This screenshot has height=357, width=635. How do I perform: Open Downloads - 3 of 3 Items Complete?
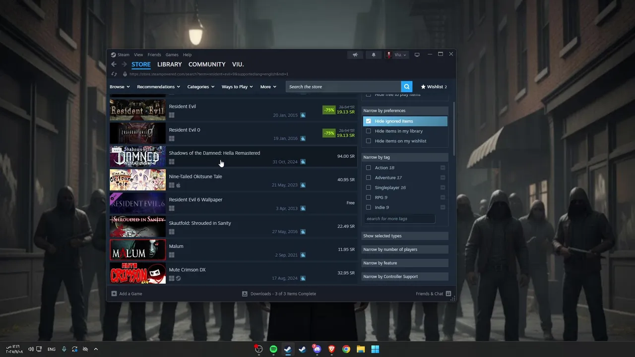283,294
